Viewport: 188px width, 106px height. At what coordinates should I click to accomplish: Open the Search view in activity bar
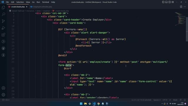(x=3, y=14)
